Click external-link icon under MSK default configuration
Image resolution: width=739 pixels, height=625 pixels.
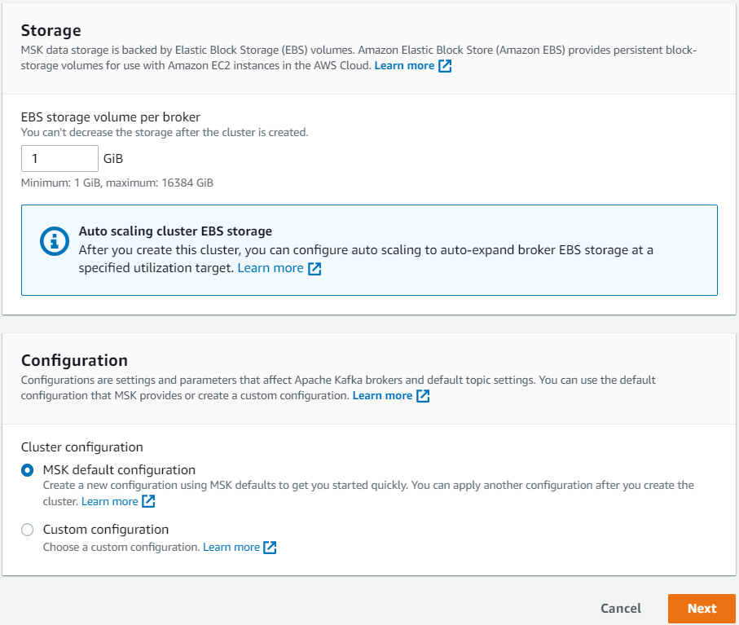pyautogui.click(x=148, y=501)
